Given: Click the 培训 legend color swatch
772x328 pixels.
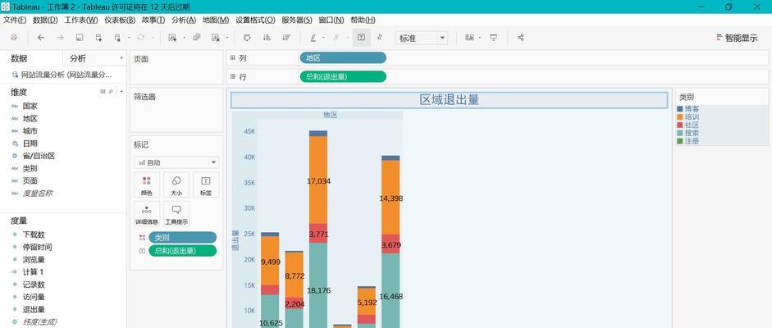Looking at the screenshot, I should tap(680, 117).
